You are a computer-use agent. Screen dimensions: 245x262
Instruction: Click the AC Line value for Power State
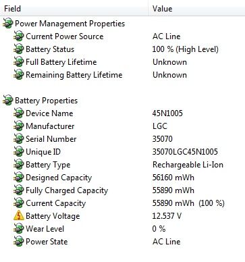(167, 242)
